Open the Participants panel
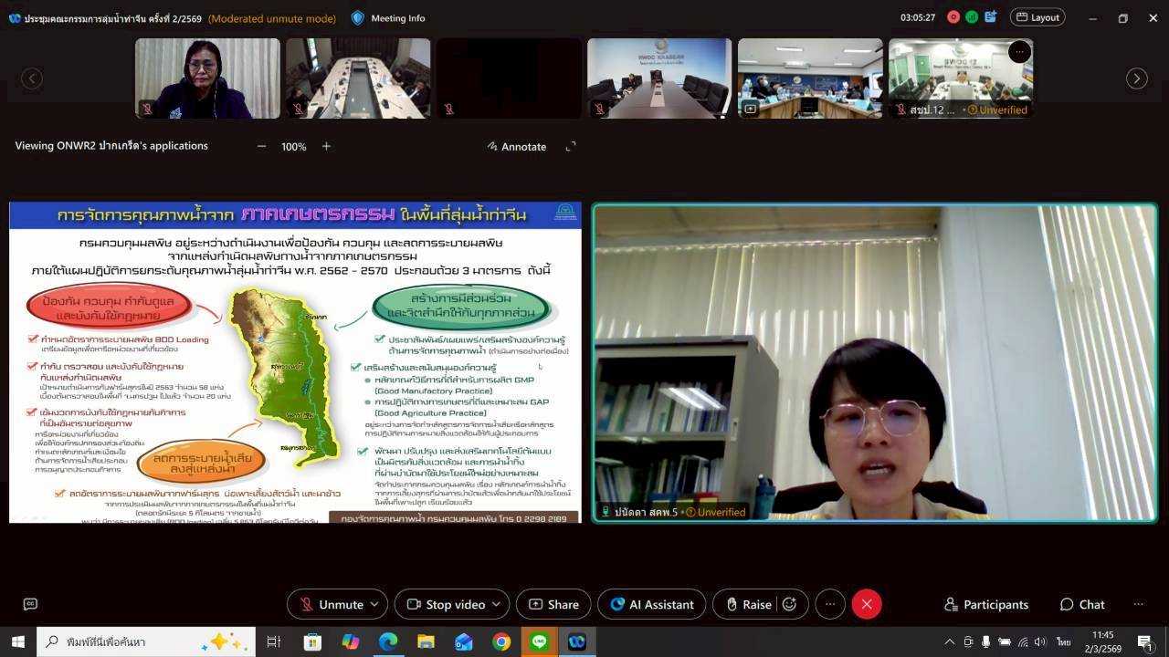Screen dimensions: 1169x657 click(985, 604)
